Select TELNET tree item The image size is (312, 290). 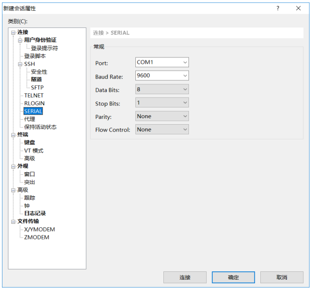33,95
